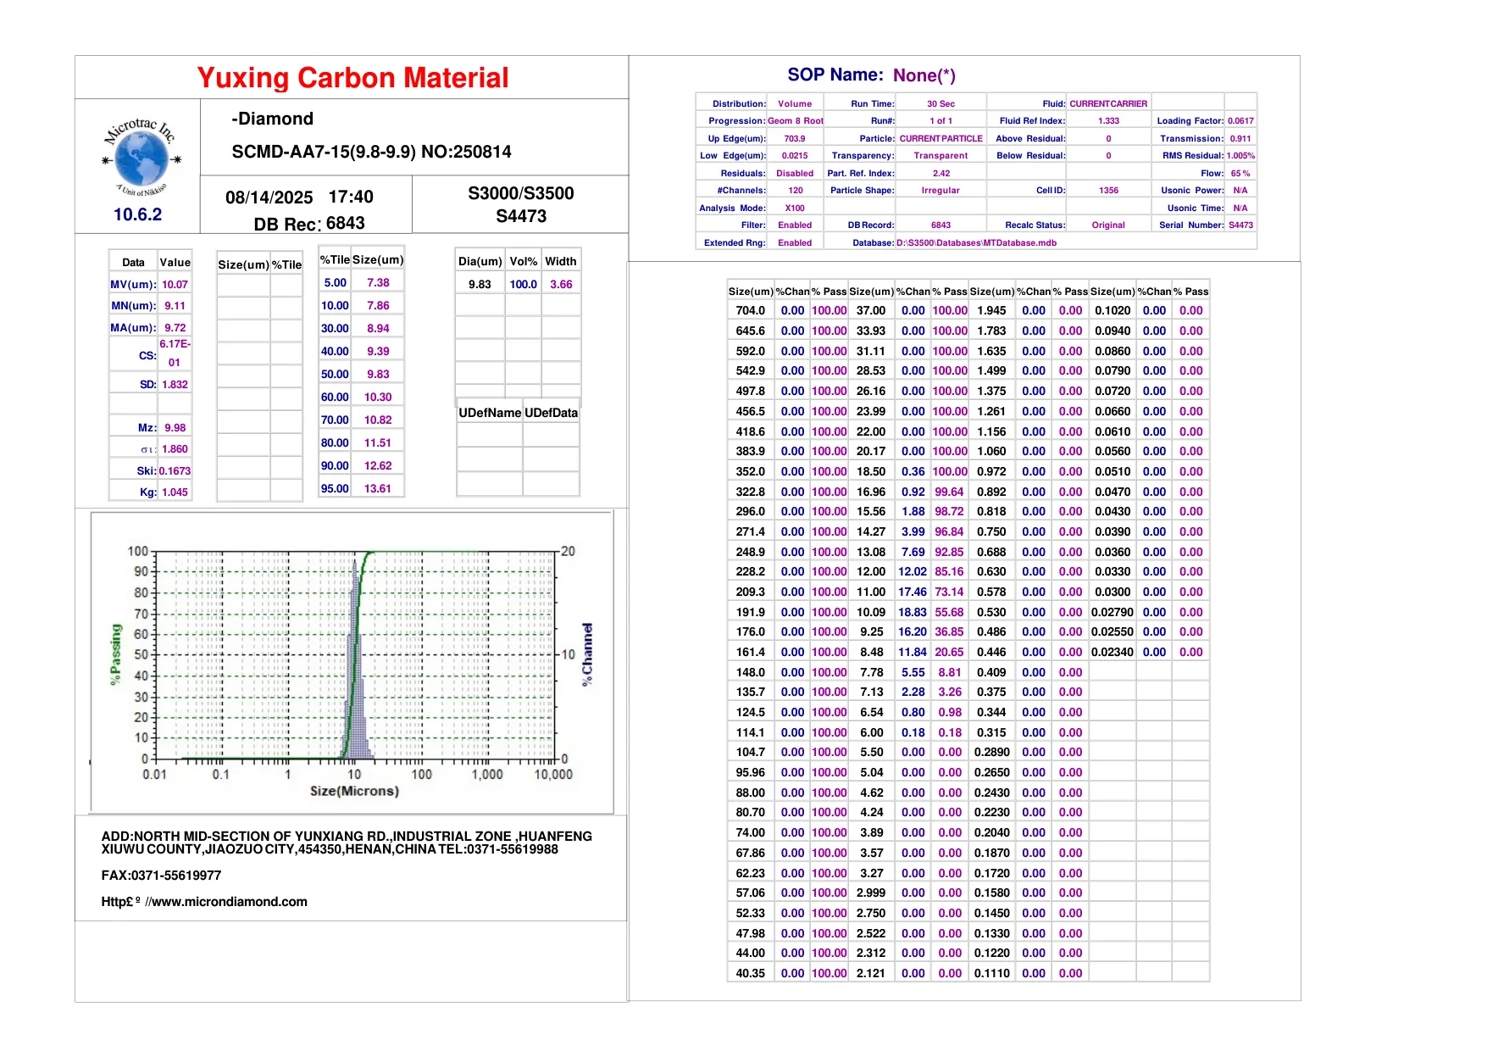The width and height of the screenshot is (1487, 1051).
Task: Click the SOP Name None(*) heading
Action: click(x=871, y=75)
